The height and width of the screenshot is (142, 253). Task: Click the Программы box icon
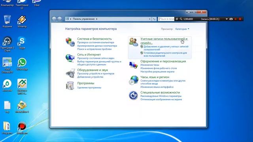(x=70, y=85)
